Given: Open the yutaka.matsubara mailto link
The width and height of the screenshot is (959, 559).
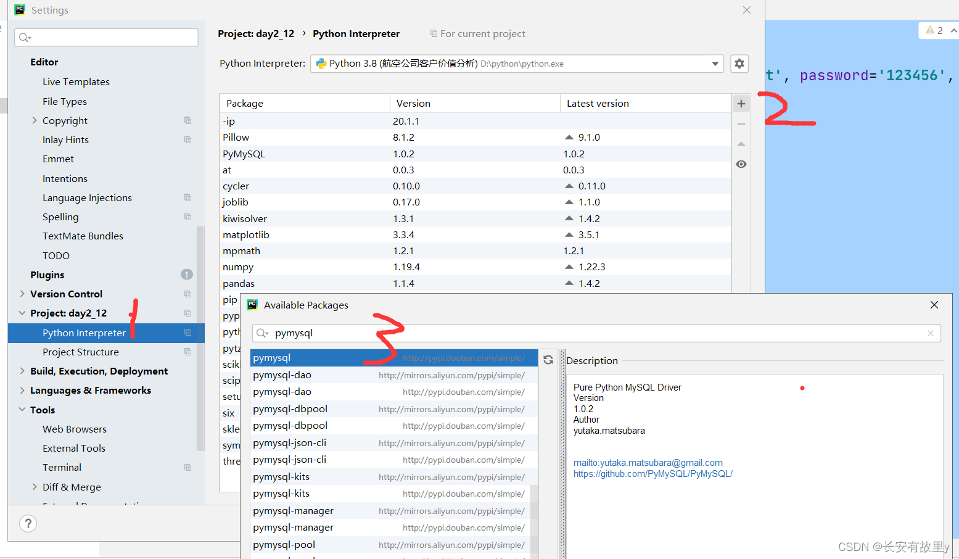Looking at the screenshot, I should click(x=648, y=463).
